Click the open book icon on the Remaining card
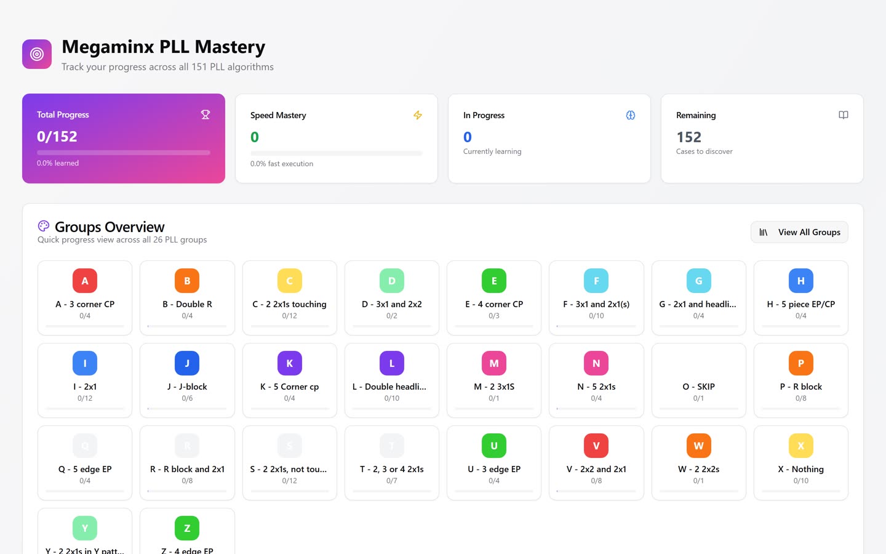This screenshot has height=554, width=886. [x=843, y=114]
